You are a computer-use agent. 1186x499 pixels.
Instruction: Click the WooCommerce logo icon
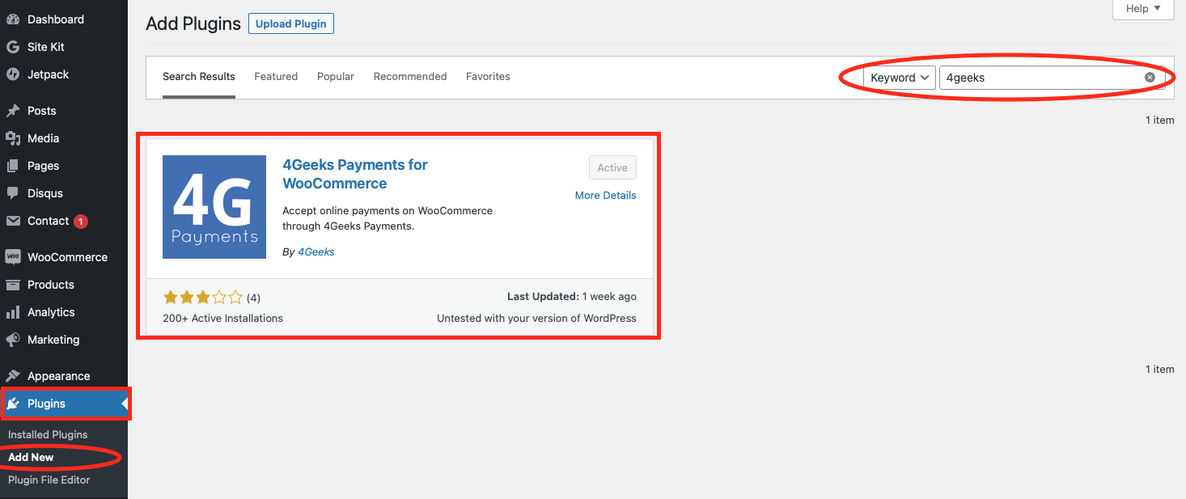[x=13, y=257]
